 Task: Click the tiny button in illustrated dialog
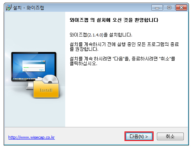click(41, 70)
